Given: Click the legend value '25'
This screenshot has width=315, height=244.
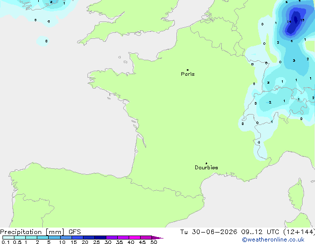Looking at the screenshot, I should click(96, 242).
